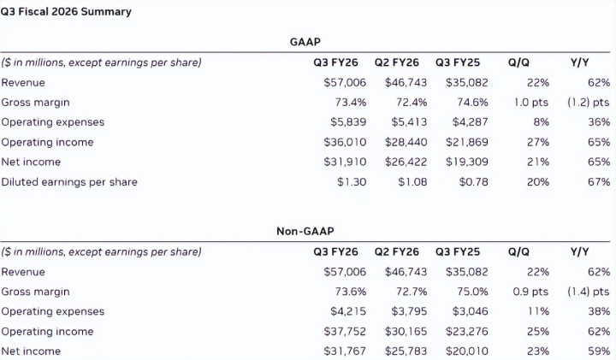
Task: Click the GAAP Y/Y column header
Action: 579,62
